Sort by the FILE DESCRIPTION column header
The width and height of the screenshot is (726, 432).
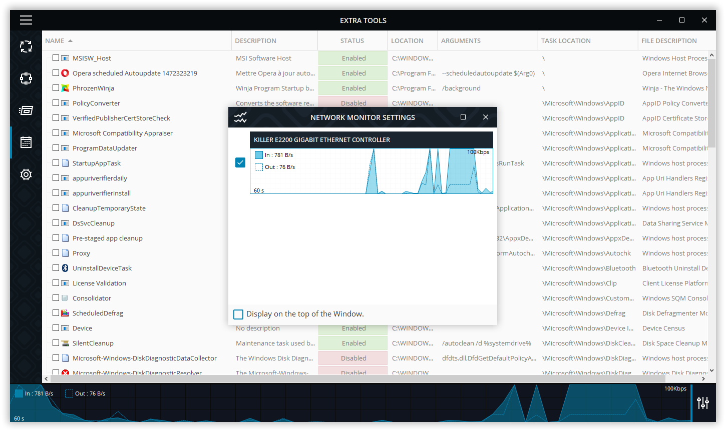(669, 40)
